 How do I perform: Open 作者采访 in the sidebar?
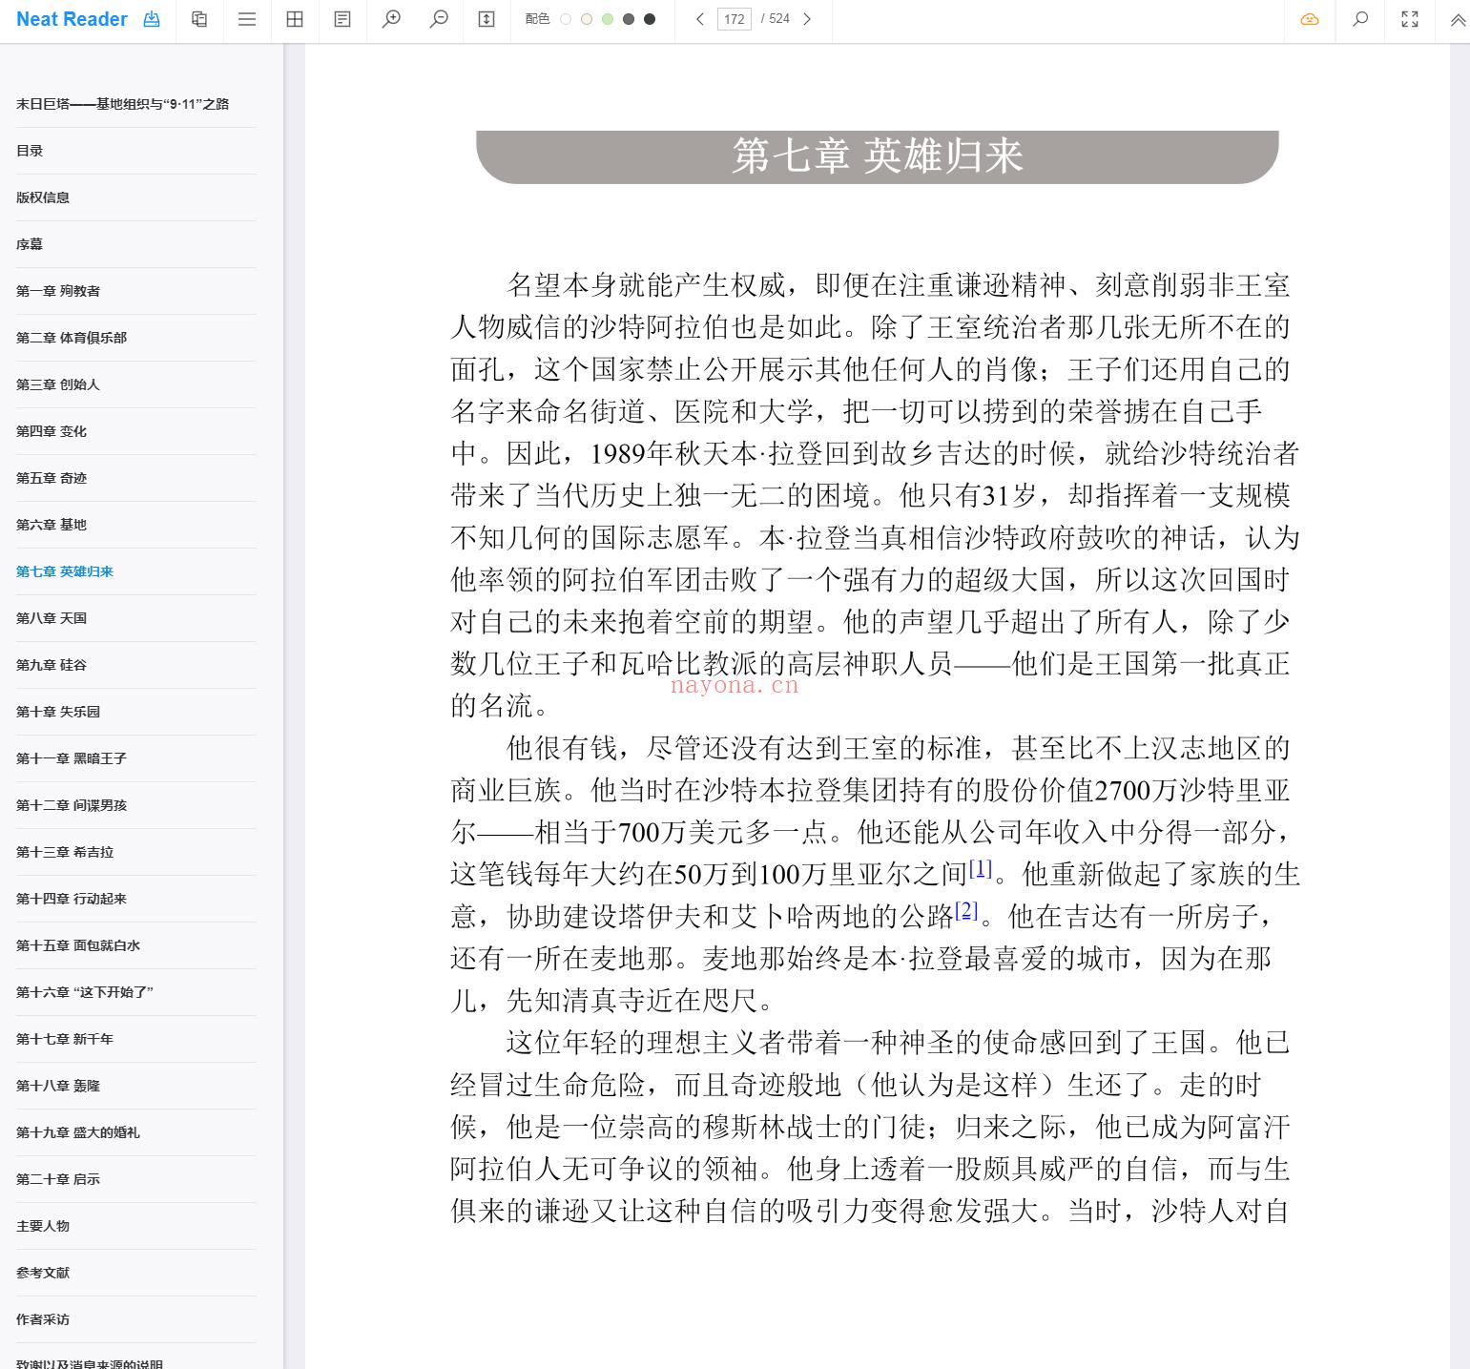pos(43,1319)
